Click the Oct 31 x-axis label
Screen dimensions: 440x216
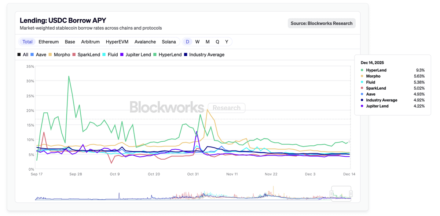click(193, 174)
